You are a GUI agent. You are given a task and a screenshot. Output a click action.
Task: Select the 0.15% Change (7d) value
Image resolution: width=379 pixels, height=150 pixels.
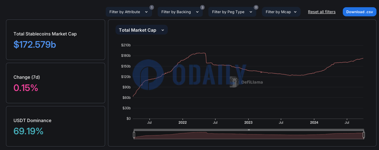click(x=26, y=88)
